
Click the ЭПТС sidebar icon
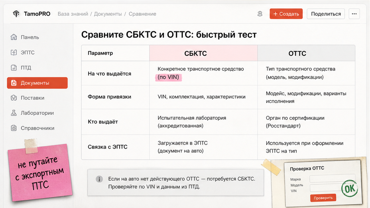tap(14, 53)
